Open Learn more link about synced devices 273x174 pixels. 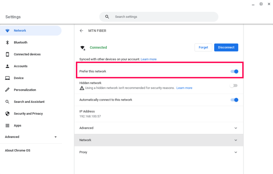pos(148,59)
